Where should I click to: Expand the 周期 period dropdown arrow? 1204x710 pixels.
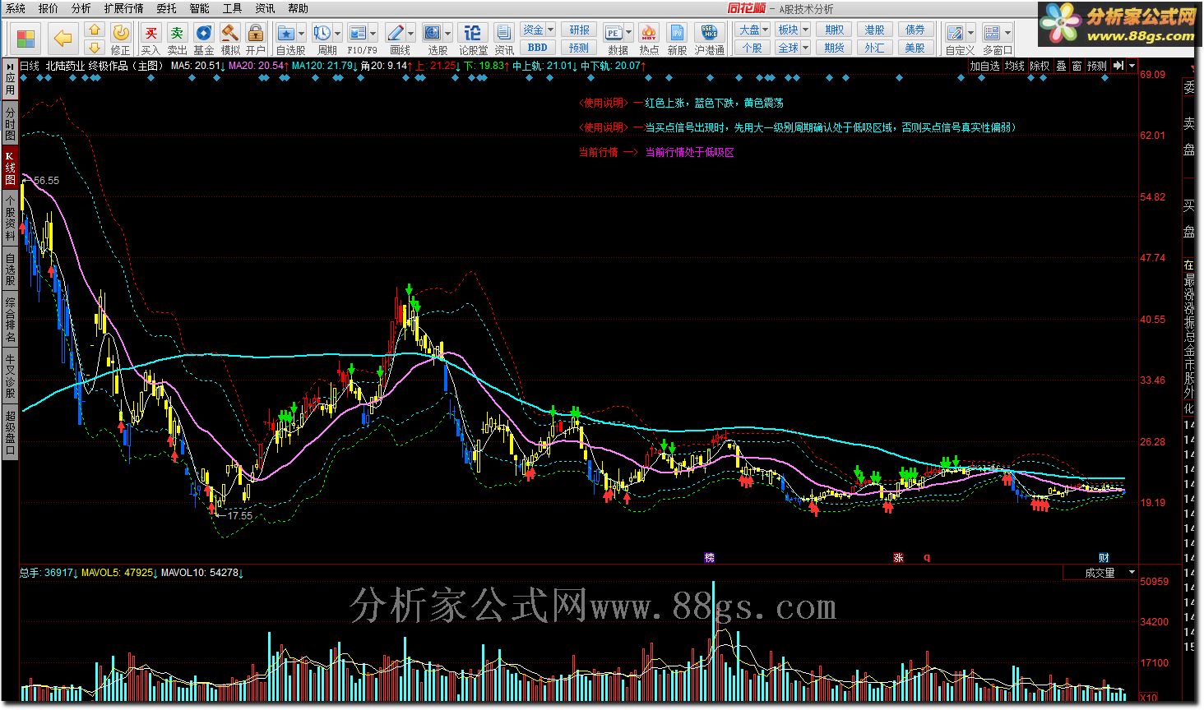point(337,34)
